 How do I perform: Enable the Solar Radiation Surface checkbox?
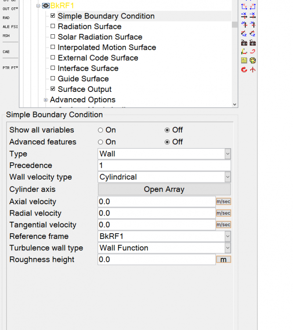(53, 37)
